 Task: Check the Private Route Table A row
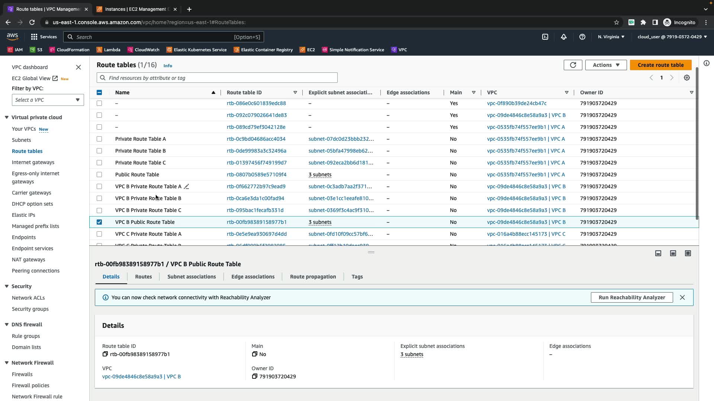click(x=99, y=139)
